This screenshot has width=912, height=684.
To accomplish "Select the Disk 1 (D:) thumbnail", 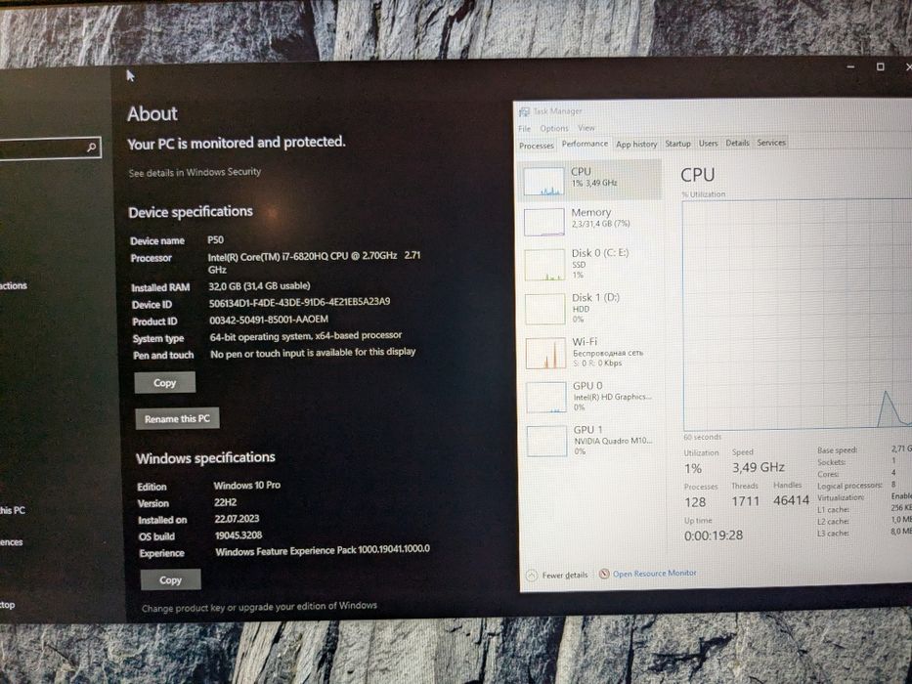I will click(x=545, y=309).
